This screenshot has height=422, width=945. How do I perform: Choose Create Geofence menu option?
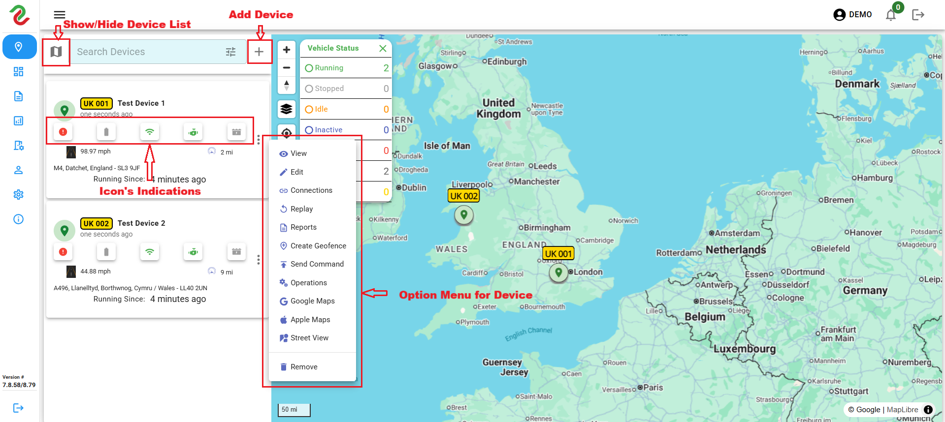pos(318,246)
